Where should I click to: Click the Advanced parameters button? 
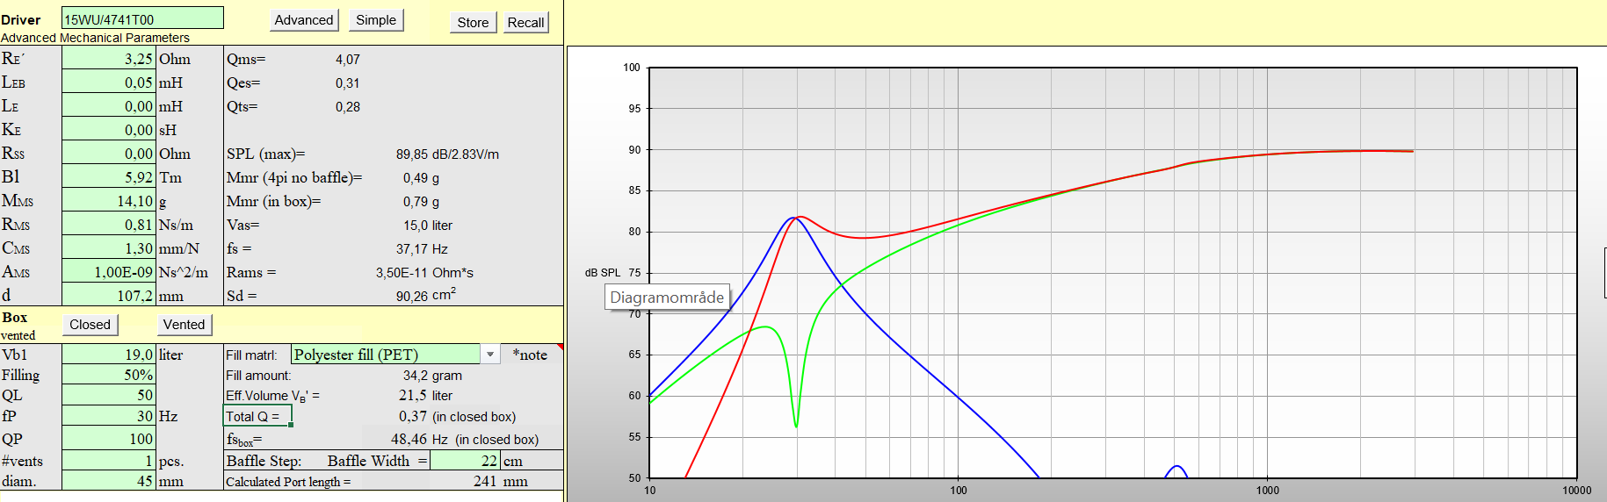tap(303, 20)
